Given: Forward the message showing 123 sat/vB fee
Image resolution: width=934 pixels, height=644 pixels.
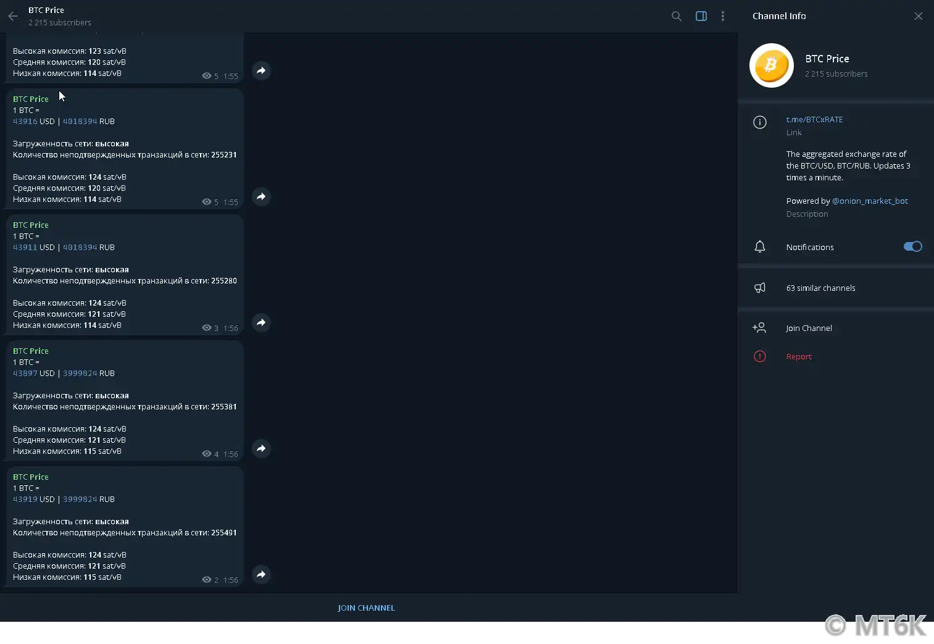Looking at the screenshot, I should point(261,70).
